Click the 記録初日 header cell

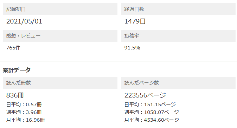[x=60, y=9]
